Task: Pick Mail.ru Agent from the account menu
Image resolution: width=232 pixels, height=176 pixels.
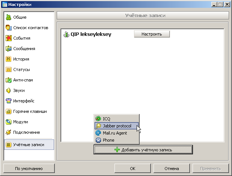Action: [x=115, y=133]
